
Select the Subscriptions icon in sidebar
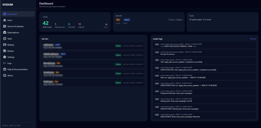pyautogui.click(x=5, y=33)
